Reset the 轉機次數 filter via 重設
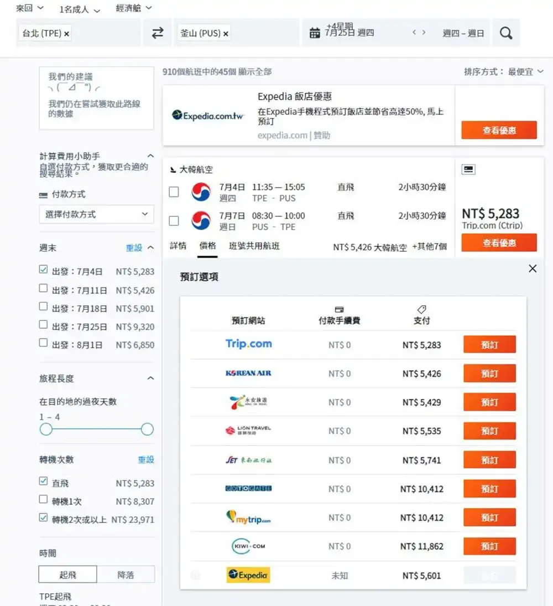 tap(146, 459)
